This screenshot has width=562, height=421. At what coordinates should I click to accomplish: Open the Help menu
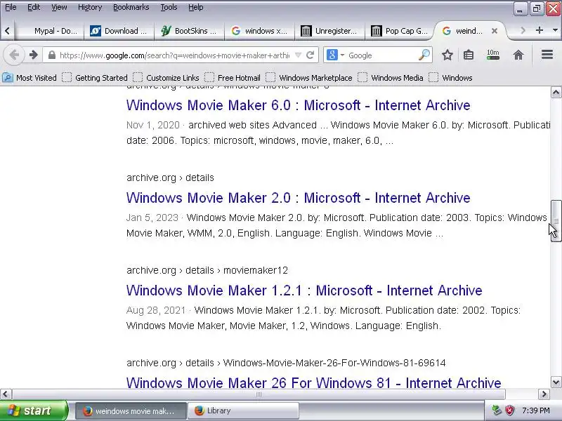[x=196, y=7]
